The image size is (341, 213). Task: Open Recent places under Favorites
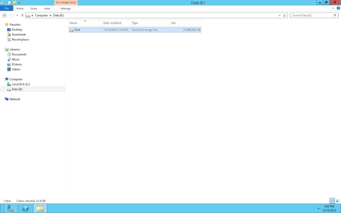[21, 40]
